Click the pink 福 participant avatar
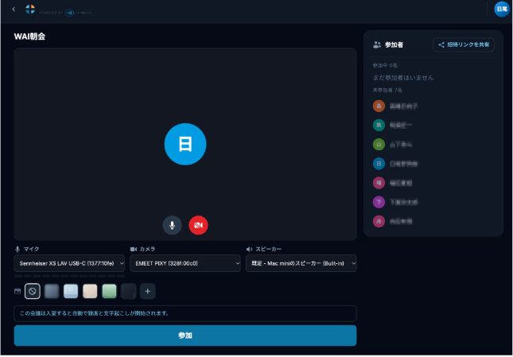The height and width of the screenshot is (357, 513). [379, 183]
